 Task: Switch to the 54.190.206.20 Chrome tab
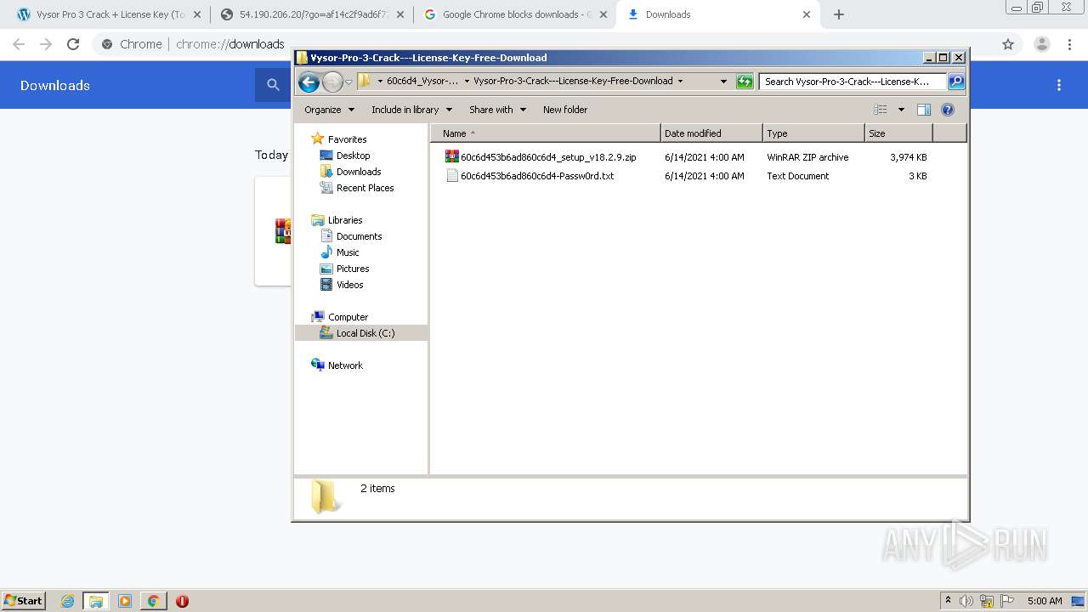click(x=312, y=14)
